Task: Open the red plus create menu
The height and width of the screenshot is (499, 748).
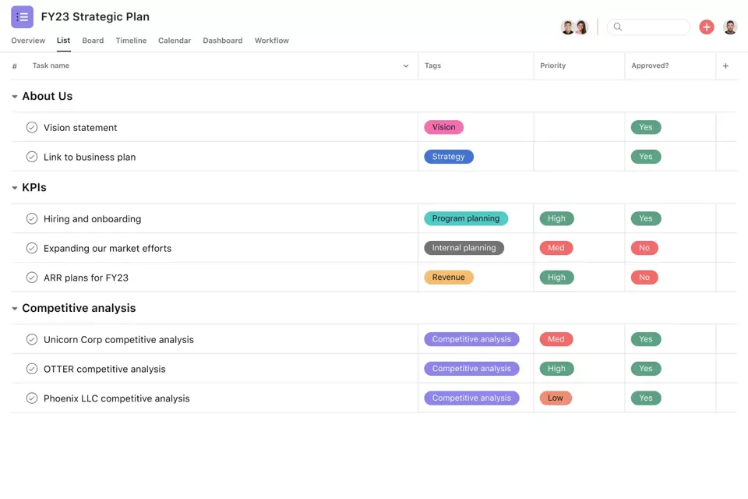Action: point(707,26)
